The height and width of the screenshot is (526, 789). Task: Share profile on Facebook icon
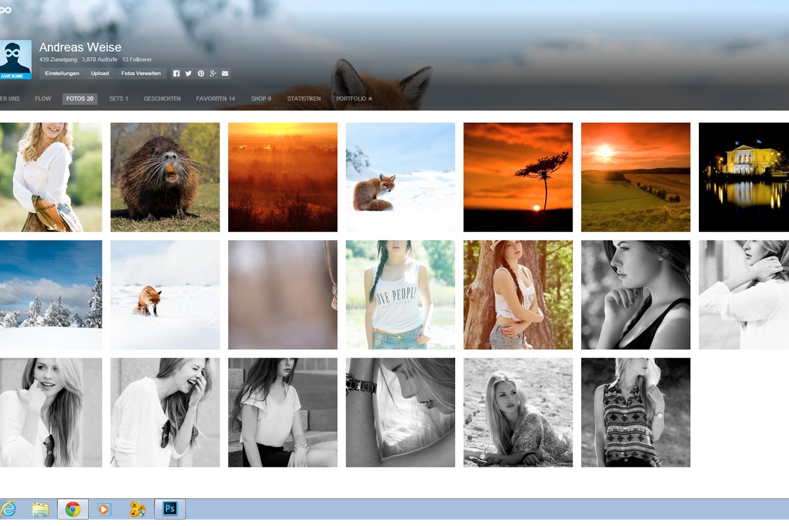pos(176,74)
